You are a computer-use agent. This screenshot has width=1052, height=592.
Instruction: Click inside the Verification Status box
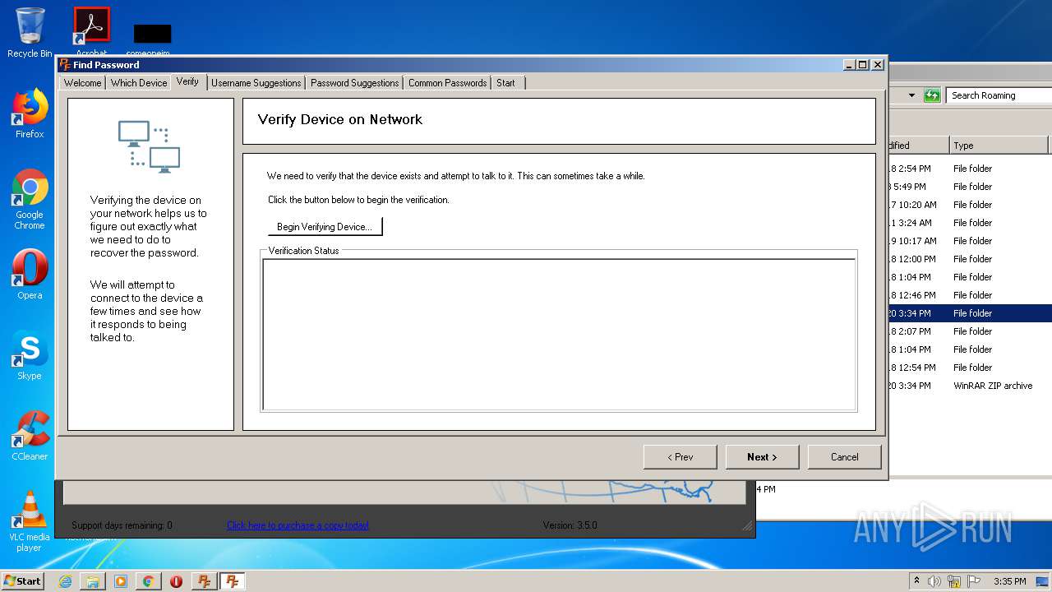pyautogui.click(x=559, y=335)
